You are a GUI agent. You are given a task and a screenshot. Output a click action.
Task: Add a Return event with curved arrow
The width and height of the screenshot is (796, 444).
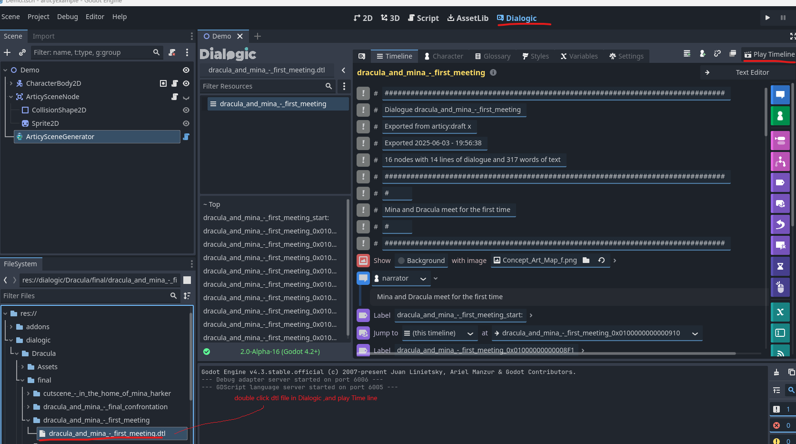point(780,224)
